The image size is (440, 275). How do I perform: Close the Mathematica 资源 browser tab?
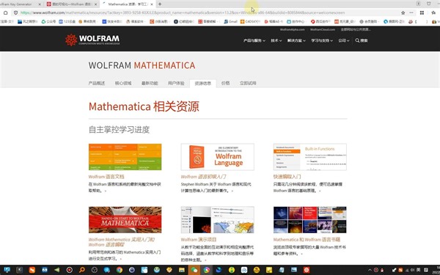click(152, 4)
